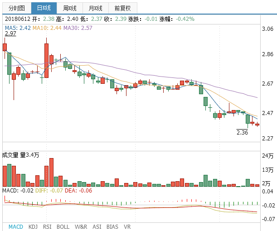Open the 周K线 tab
277x231 pixels.
[x=70, y=8]
